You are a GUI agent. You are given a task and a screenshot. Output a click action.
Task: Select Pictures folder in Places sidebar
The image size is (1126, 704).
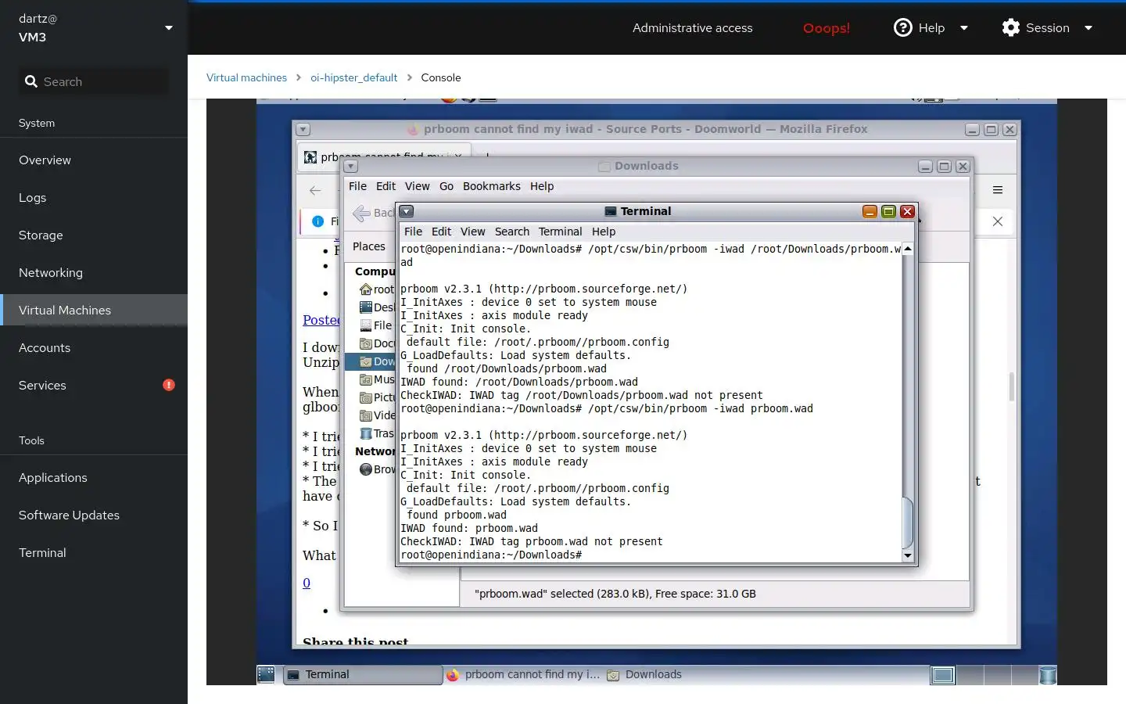coord(377,397)
